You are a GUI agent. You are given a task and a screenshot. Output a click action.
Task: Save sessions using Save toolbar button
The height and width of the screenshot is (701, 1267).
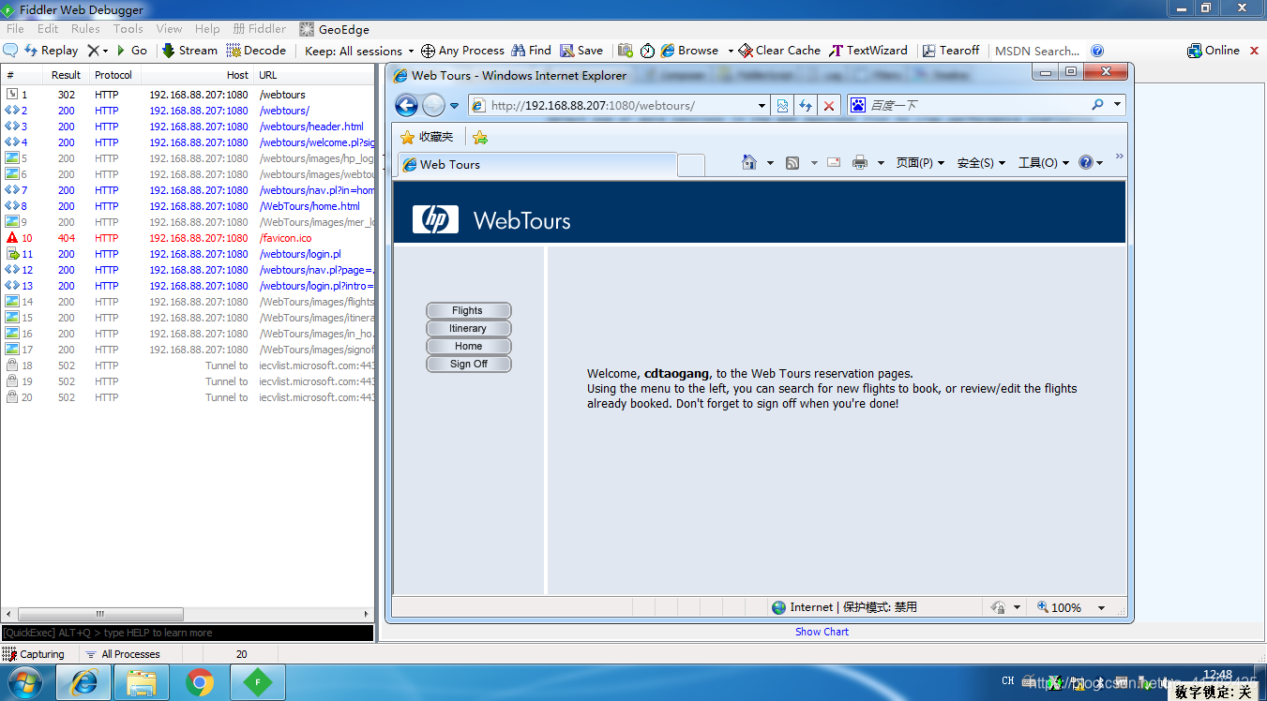click(x=581, y=51)
